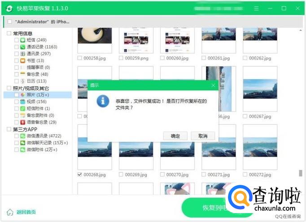Select 语音备忘录 (29) in sidebar

tap(42, 122)
